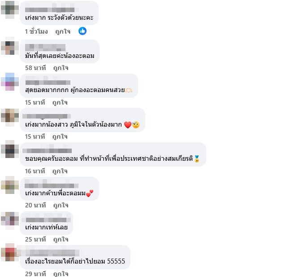
Task: Click the 1 ชั่วโมง timestamp
Action: (x=36, y=31)
